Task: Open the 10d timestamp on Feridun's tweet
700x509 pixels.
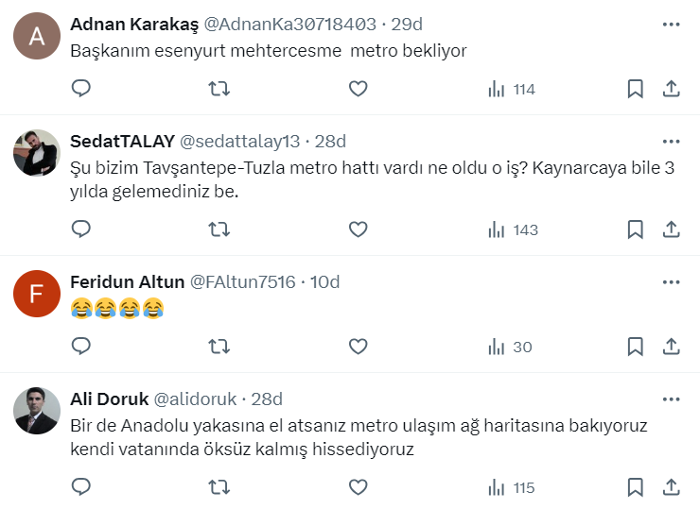Action: click(324, 281)
